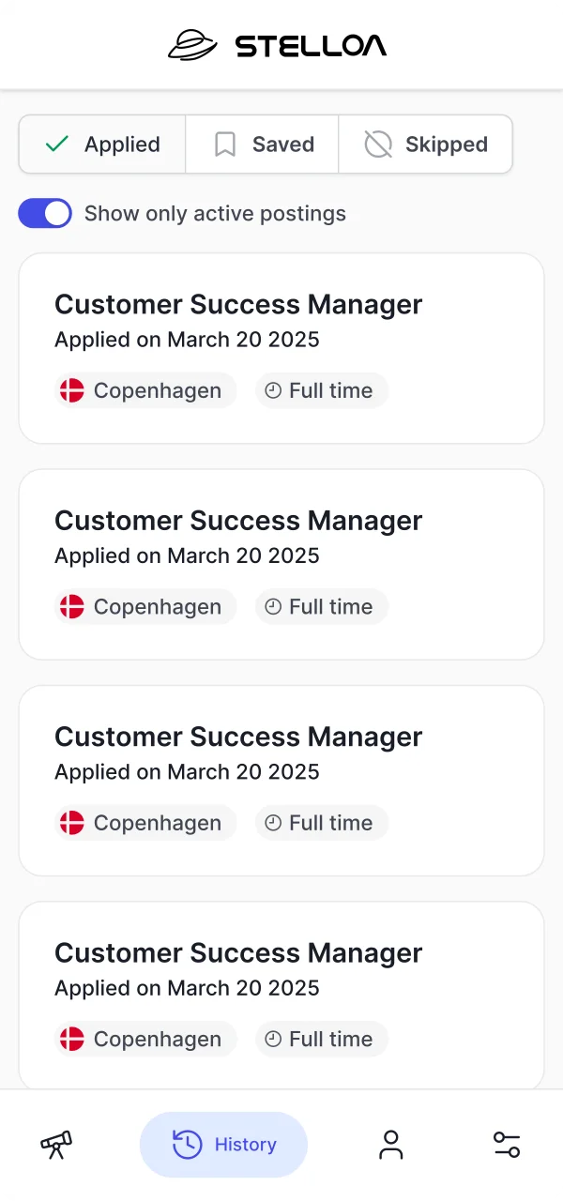
Task: Select the Saved filter option
Action: (x=262, y=144)
